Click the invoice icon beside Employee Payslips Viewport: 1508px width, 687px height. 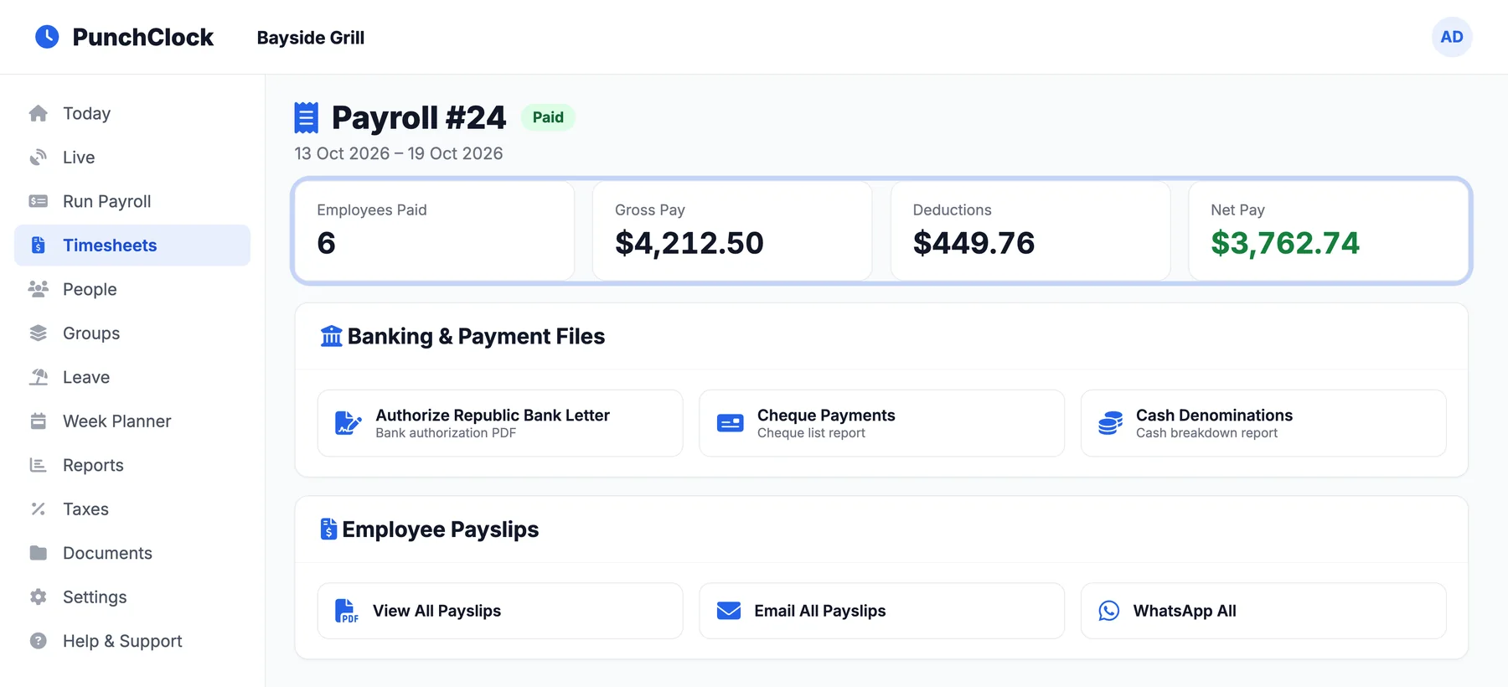[328, 529]
